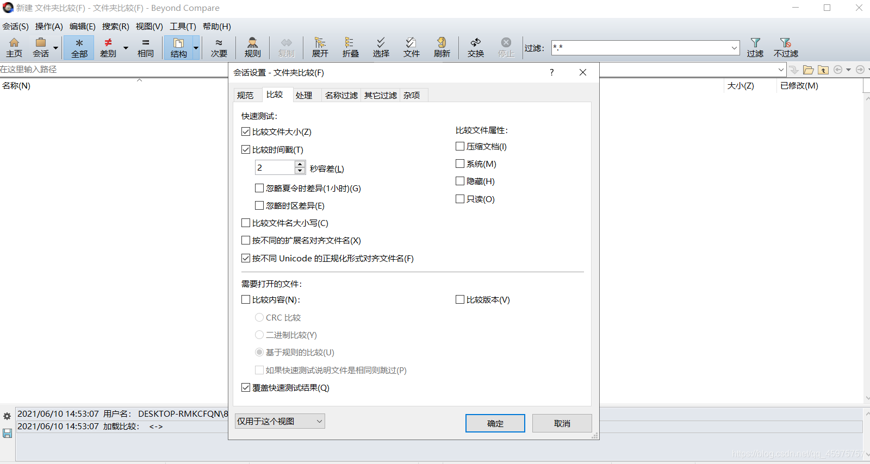The width and height of the screenshot is (870, 464).
Task: Click the save log floppy icon
Action: pyautogui.click(x=7, y=433)
